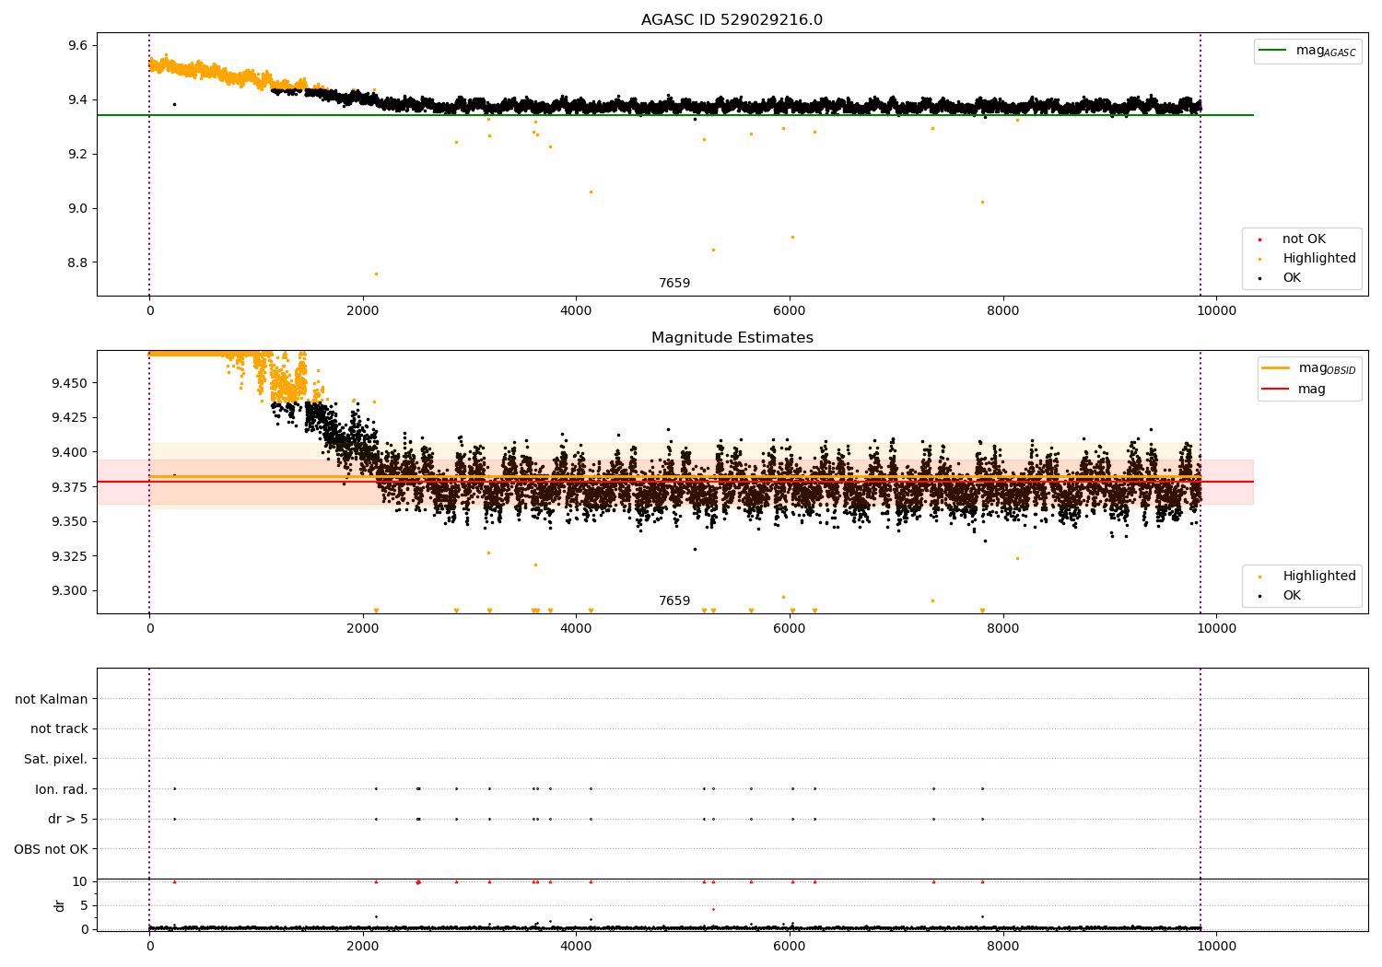This screenshot has height=967, width=1382.
Task: Click the 9.6 y-tick on top plot
Action: [x=76, y=45]
